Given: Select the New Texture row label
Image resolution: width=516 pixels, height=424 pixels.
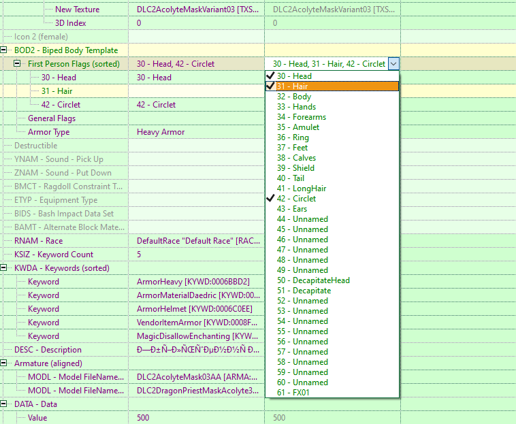Looking at the screenshot, I should [77, 10].
